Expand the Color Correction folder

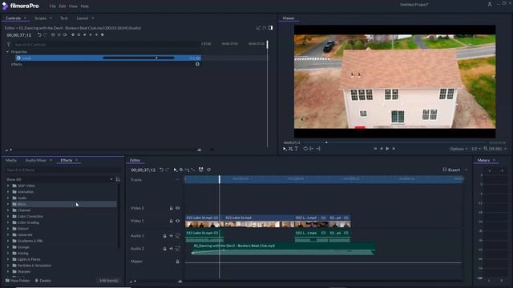[x=8, y=216]
